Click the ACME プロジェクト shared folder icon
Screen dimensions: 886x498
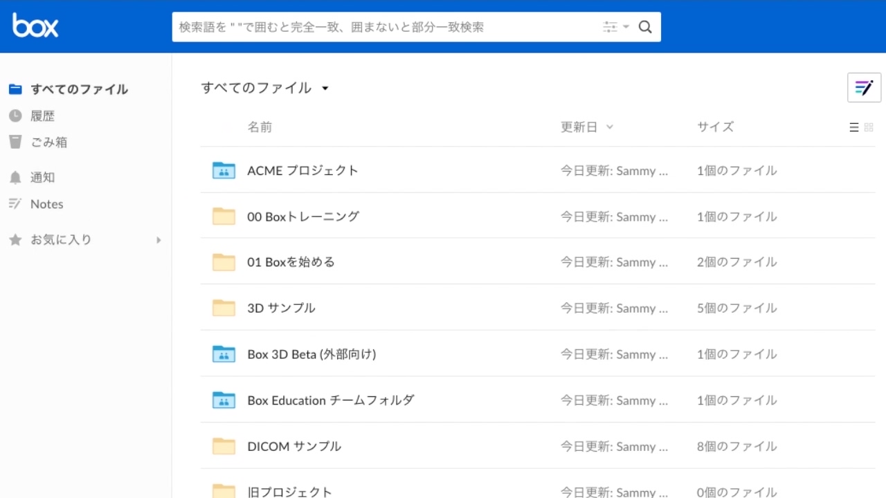pyautogui.click(x=223, y=170)
